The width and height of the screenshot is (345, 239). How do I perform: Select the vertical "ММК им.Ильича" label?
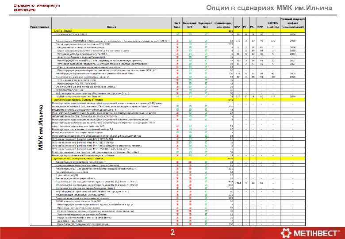tap(41, 127)
